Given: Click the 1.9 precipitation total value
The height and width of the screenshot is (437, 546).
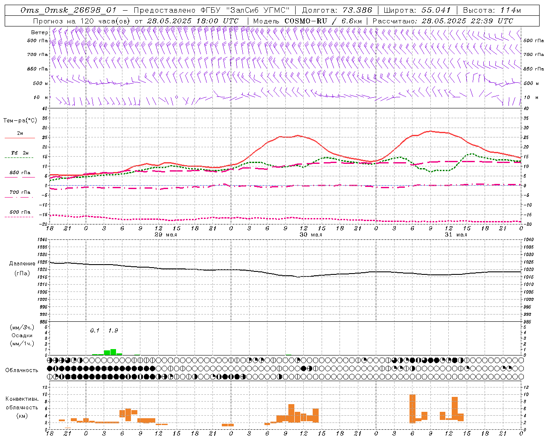Looking at the screenshot, I should [x=113, y=331].
